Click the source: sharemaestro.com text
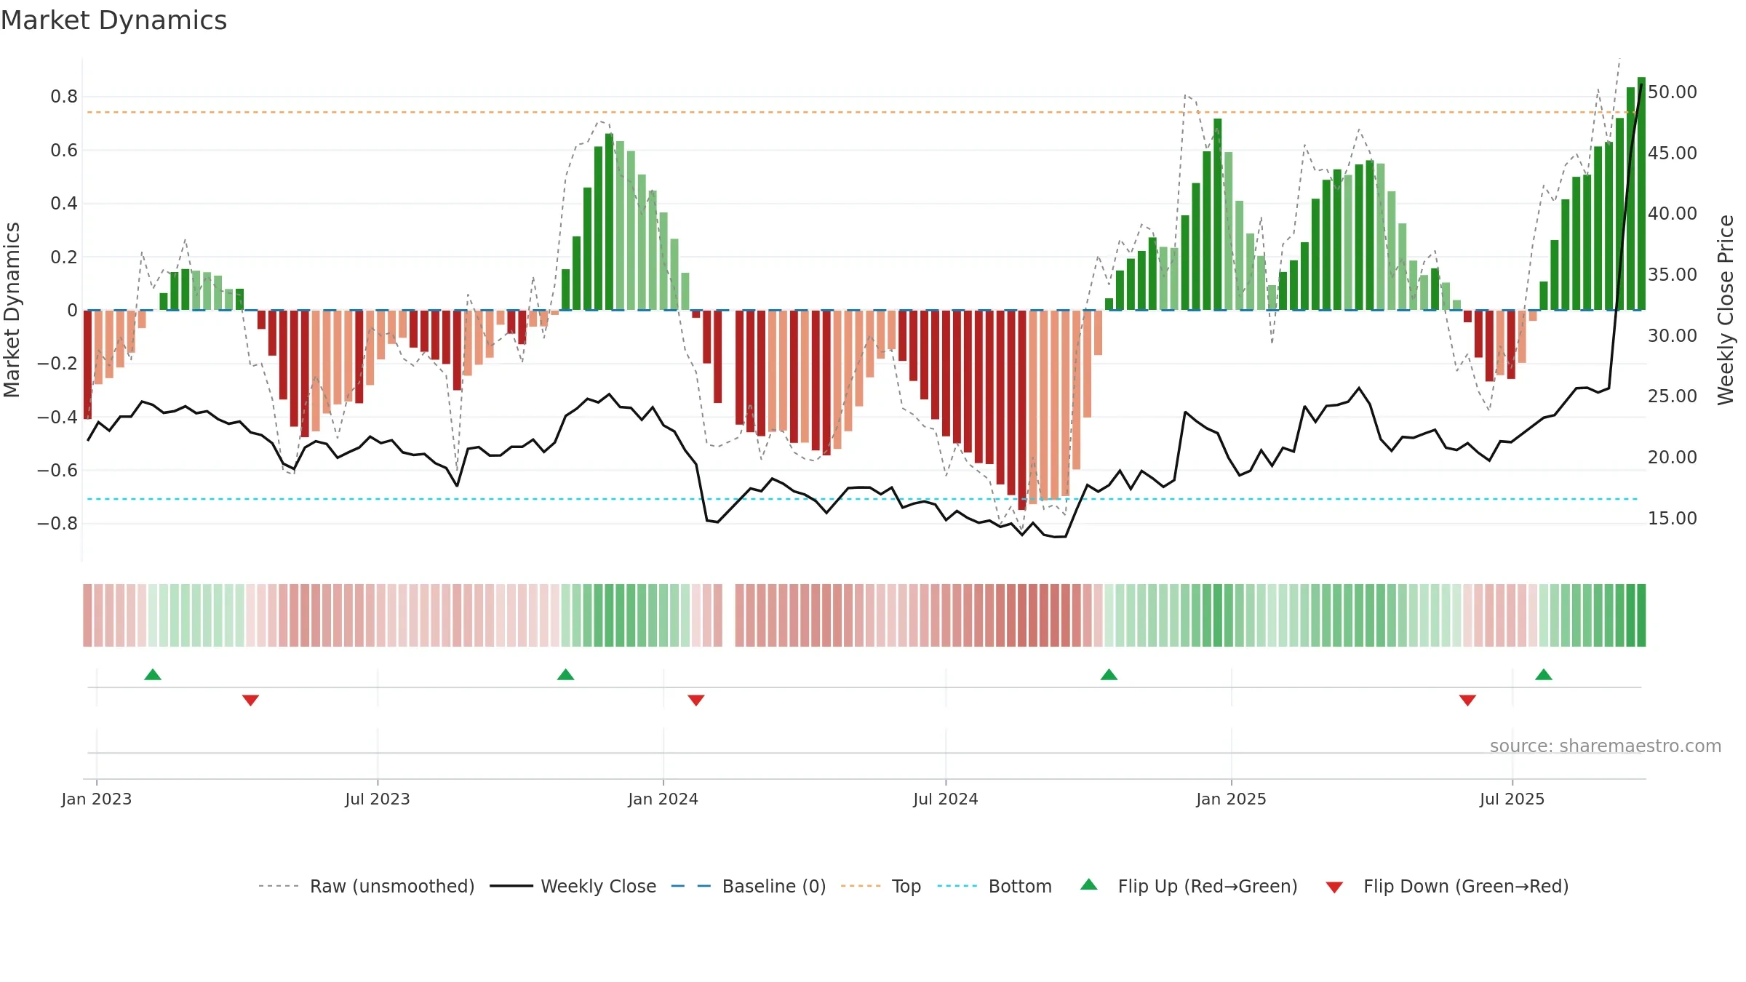This screenshot has height=982, width=1746. pyautogui.click(x=1606, y=746)
